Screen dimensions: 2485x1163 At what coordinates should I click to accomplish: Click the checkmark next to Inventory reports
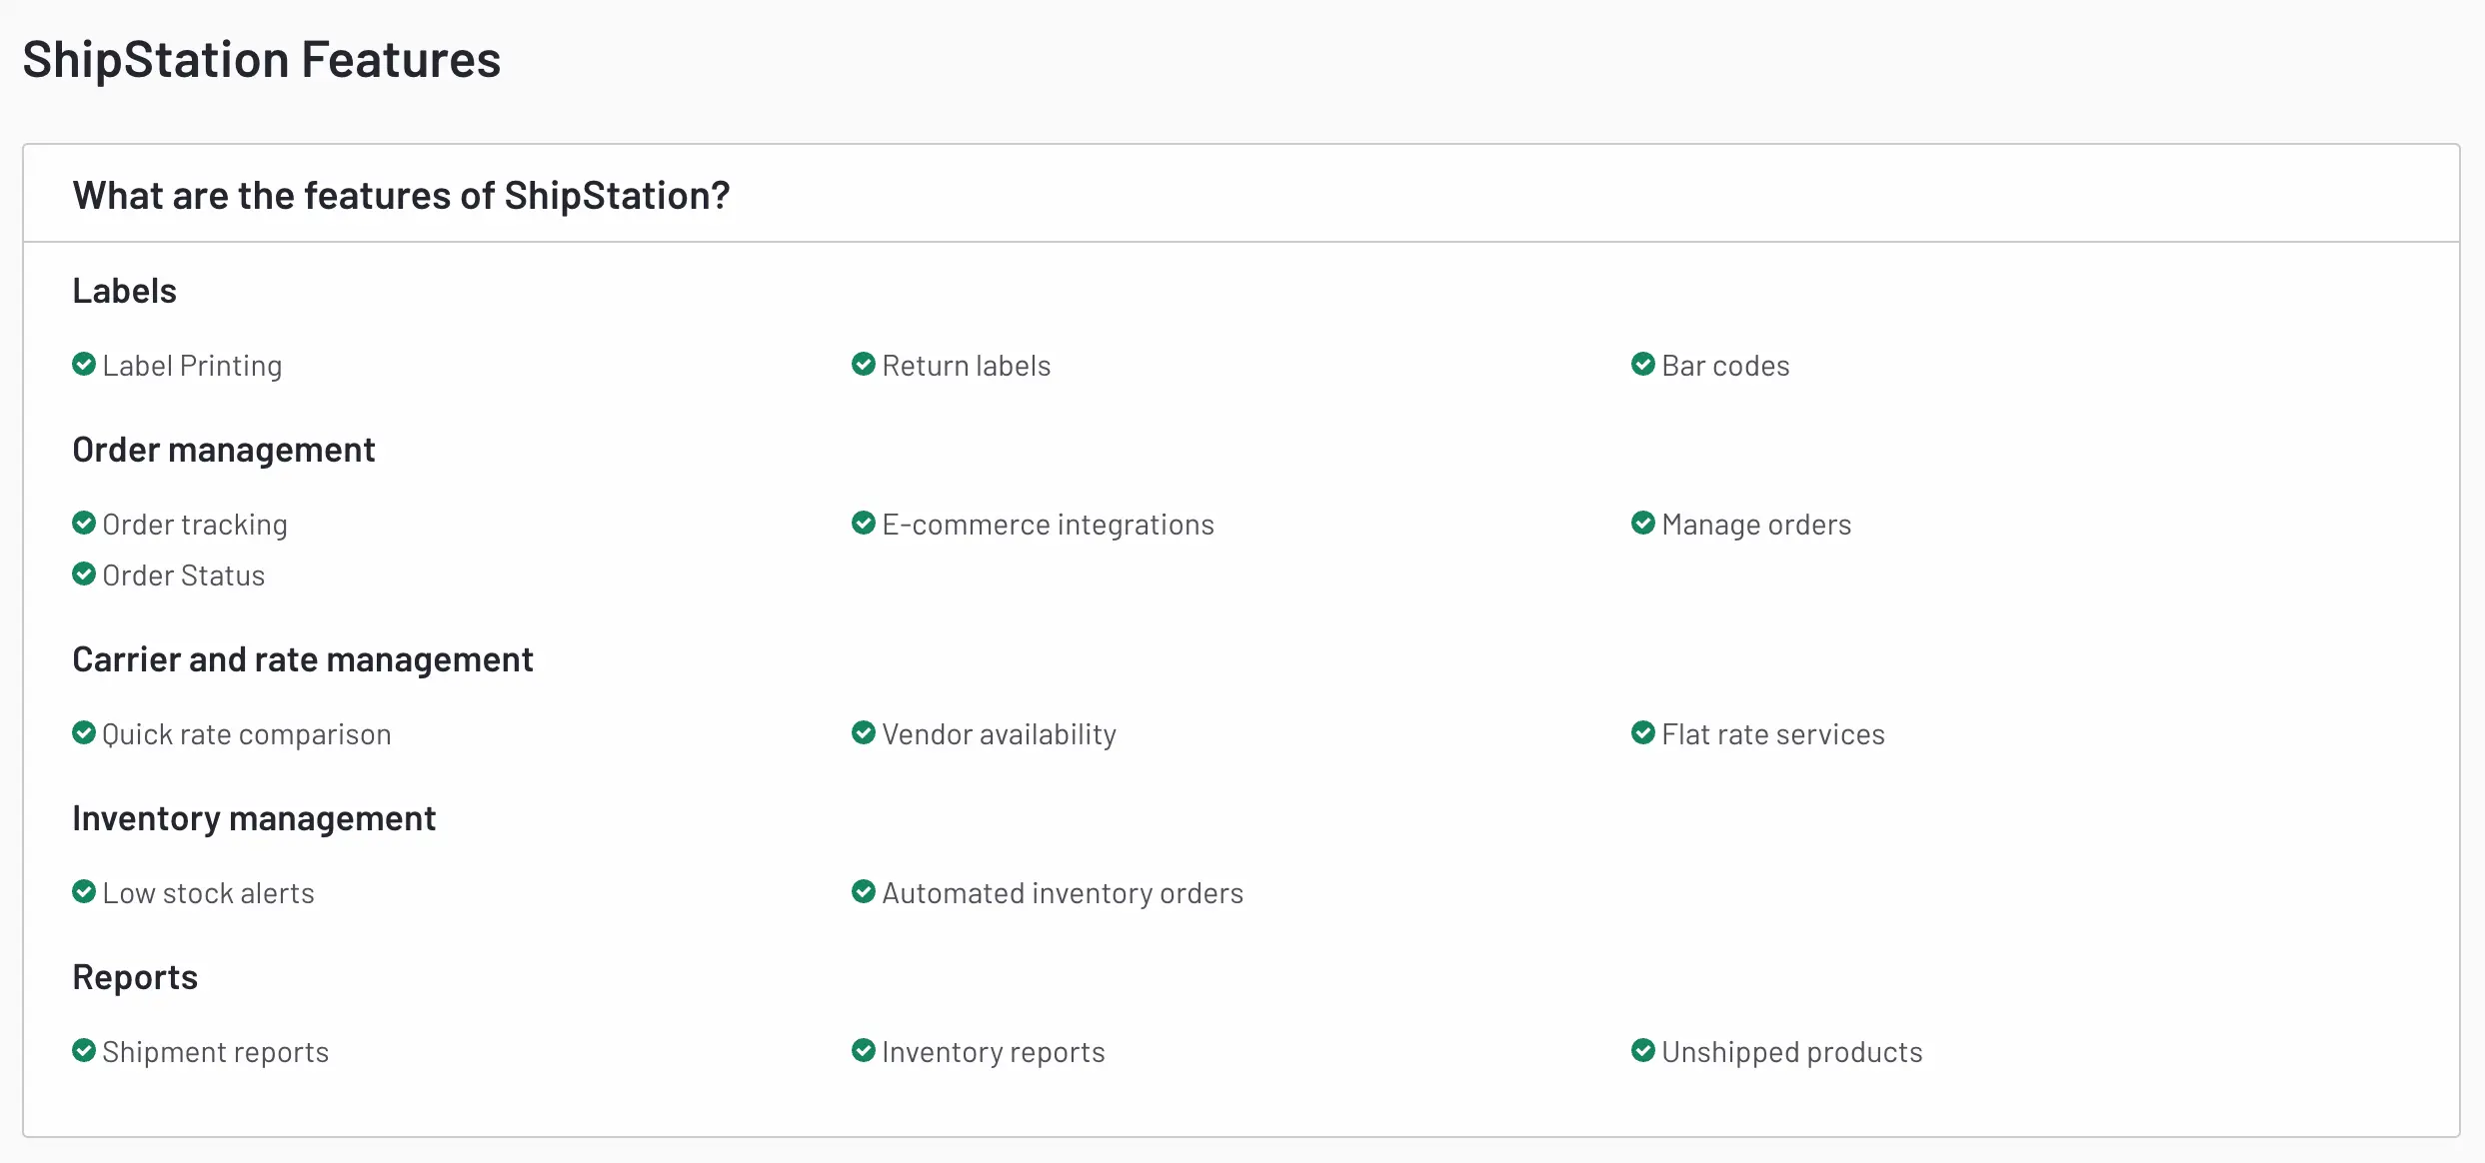click(x=864, y=1050)
